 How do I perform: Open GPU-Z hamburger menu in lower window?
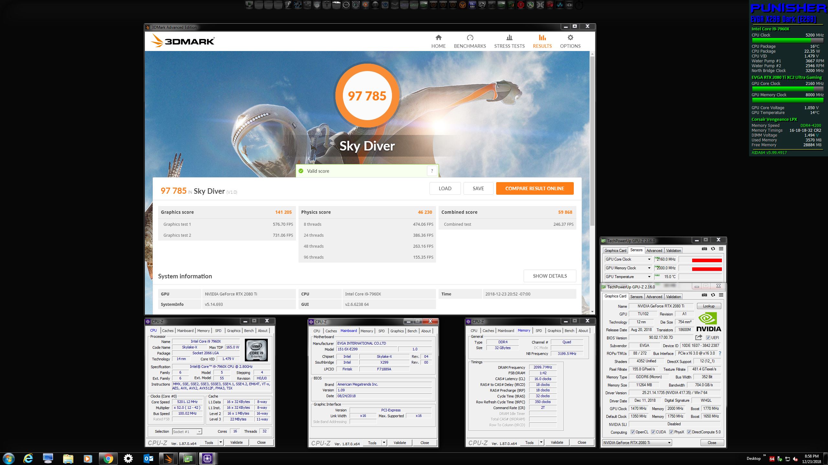[x=721, y=295]
